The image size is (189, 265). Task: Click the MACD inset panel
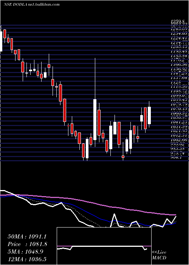pyautogui.click(x=104, y=246)
